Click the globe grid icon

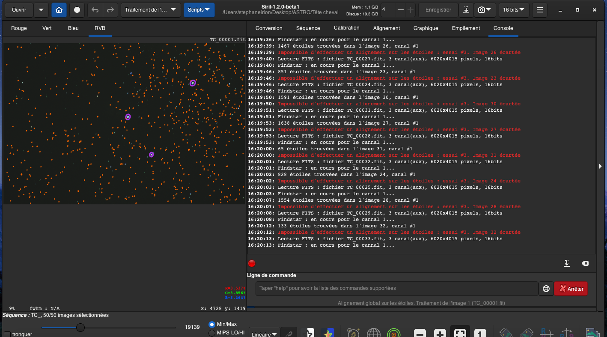coord(374,334)
